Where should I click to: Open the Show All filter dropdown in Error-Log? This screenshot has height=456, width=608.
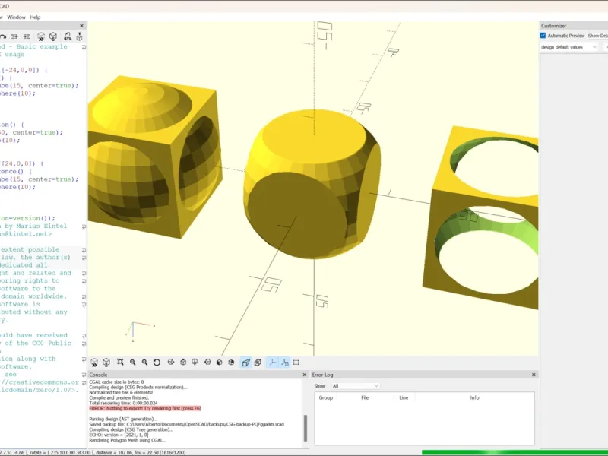coord(355,386)
